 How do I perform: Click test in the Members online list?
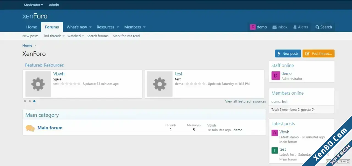285,101
